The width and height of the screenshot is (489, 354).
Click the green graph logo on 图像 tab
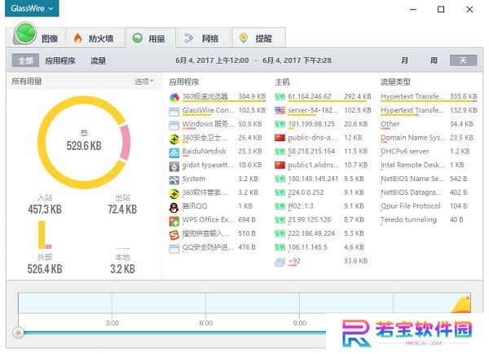coord(25,33)
